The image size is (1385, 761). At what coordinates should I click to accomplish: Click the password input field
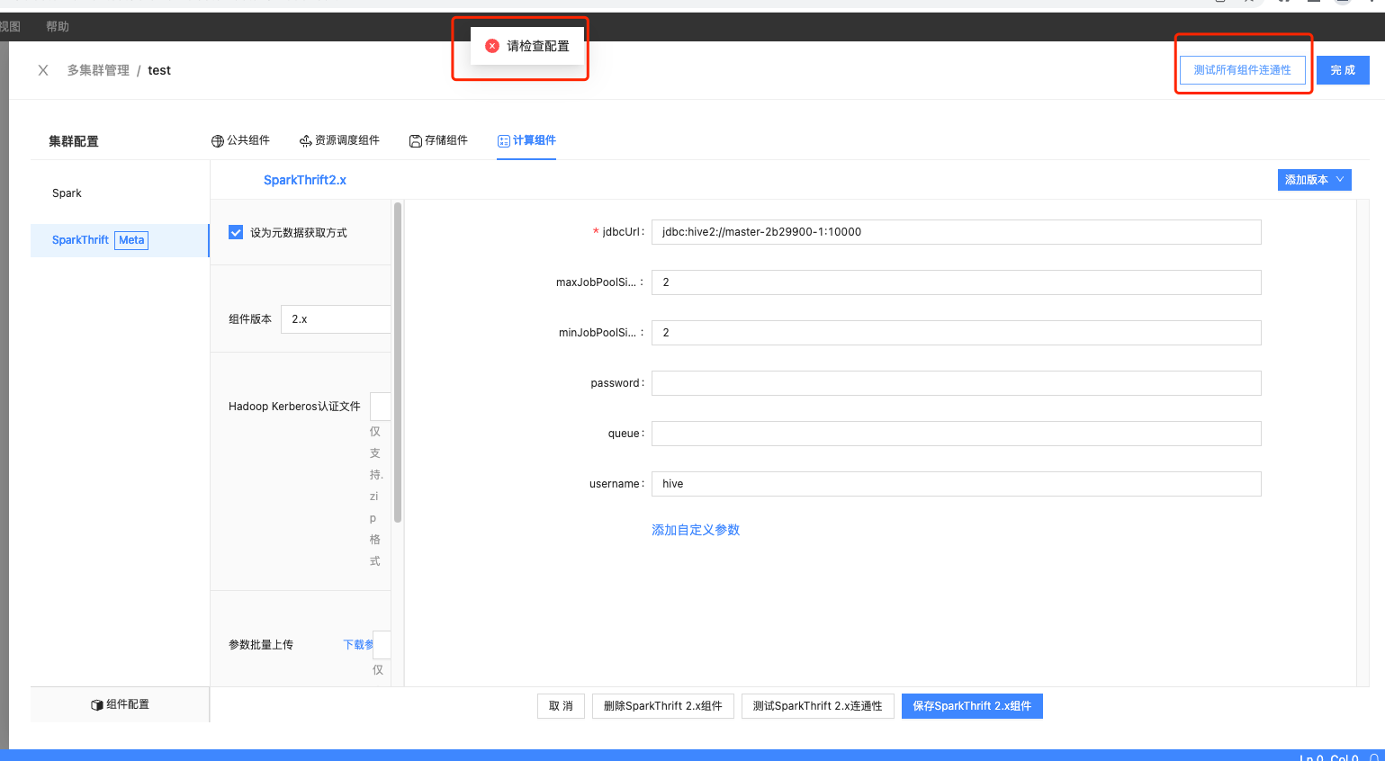[x=957, y=383]
